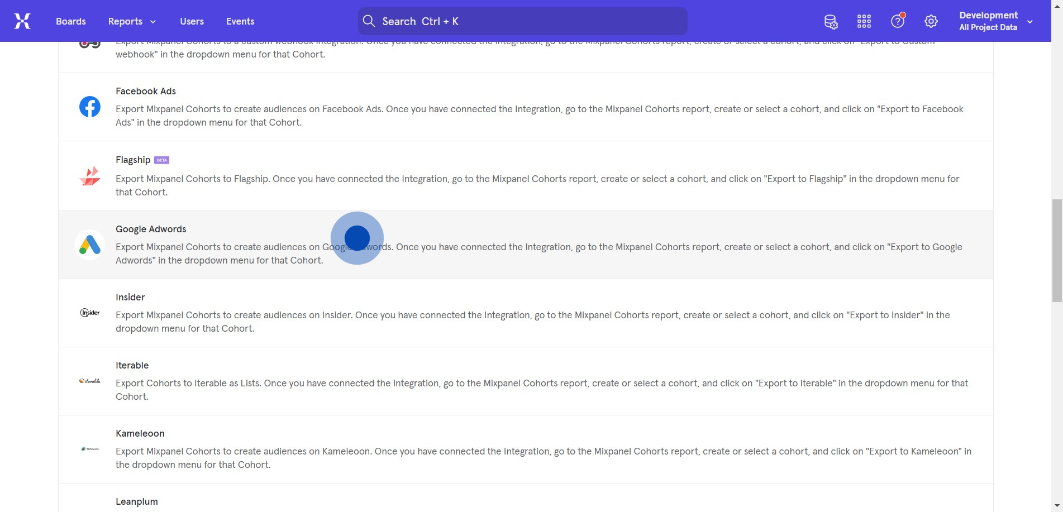This screenshot has height=512, width=1063.
Task: Open the Users menu item
Action: pos(192,21)
